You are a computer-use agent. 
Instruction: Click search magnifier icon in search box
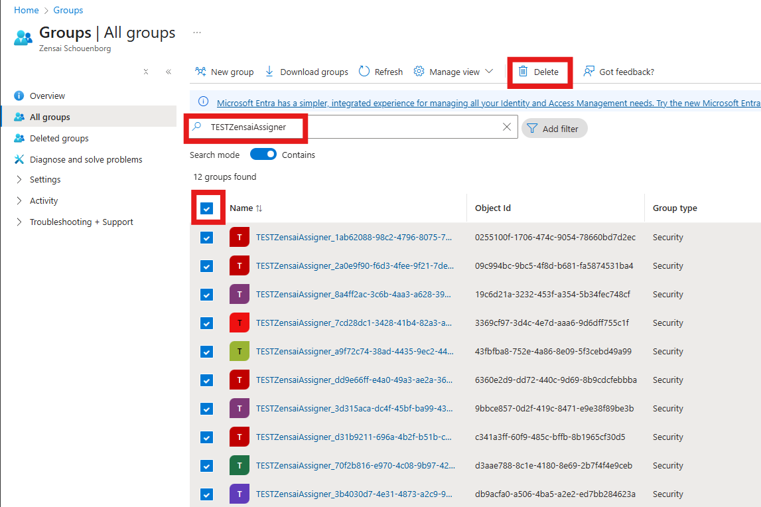click(x=196, y=127)
